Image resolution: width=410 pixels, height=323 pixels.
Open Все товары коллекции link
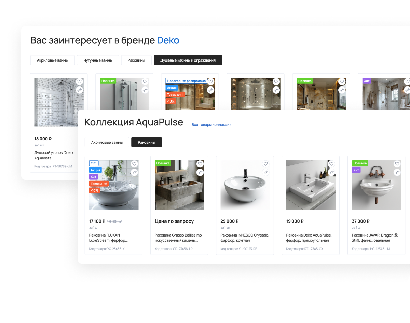[x=211, y=125]
